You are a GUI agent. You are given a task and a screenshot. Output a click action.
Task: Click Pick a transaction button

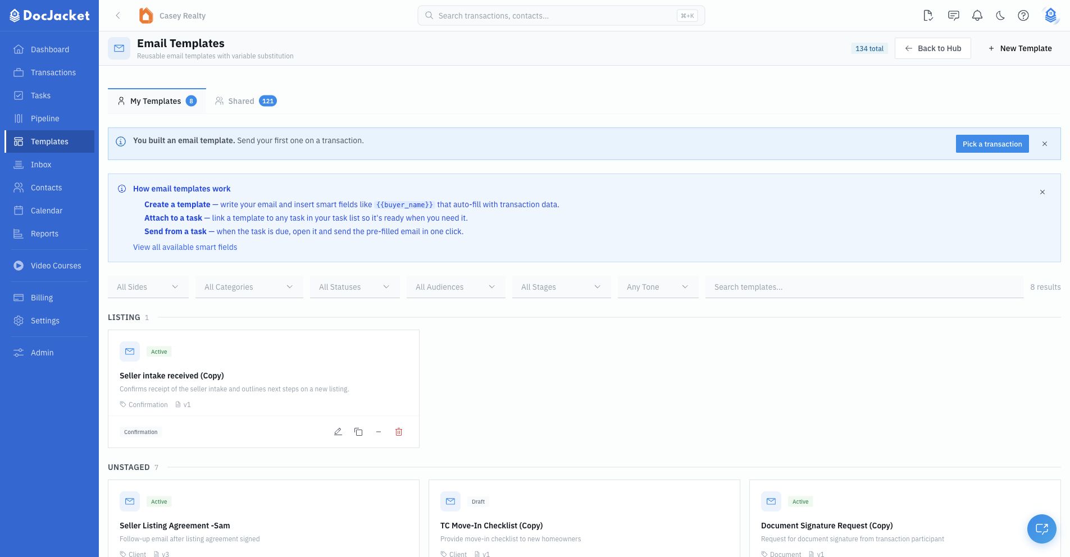click(992, 144)
